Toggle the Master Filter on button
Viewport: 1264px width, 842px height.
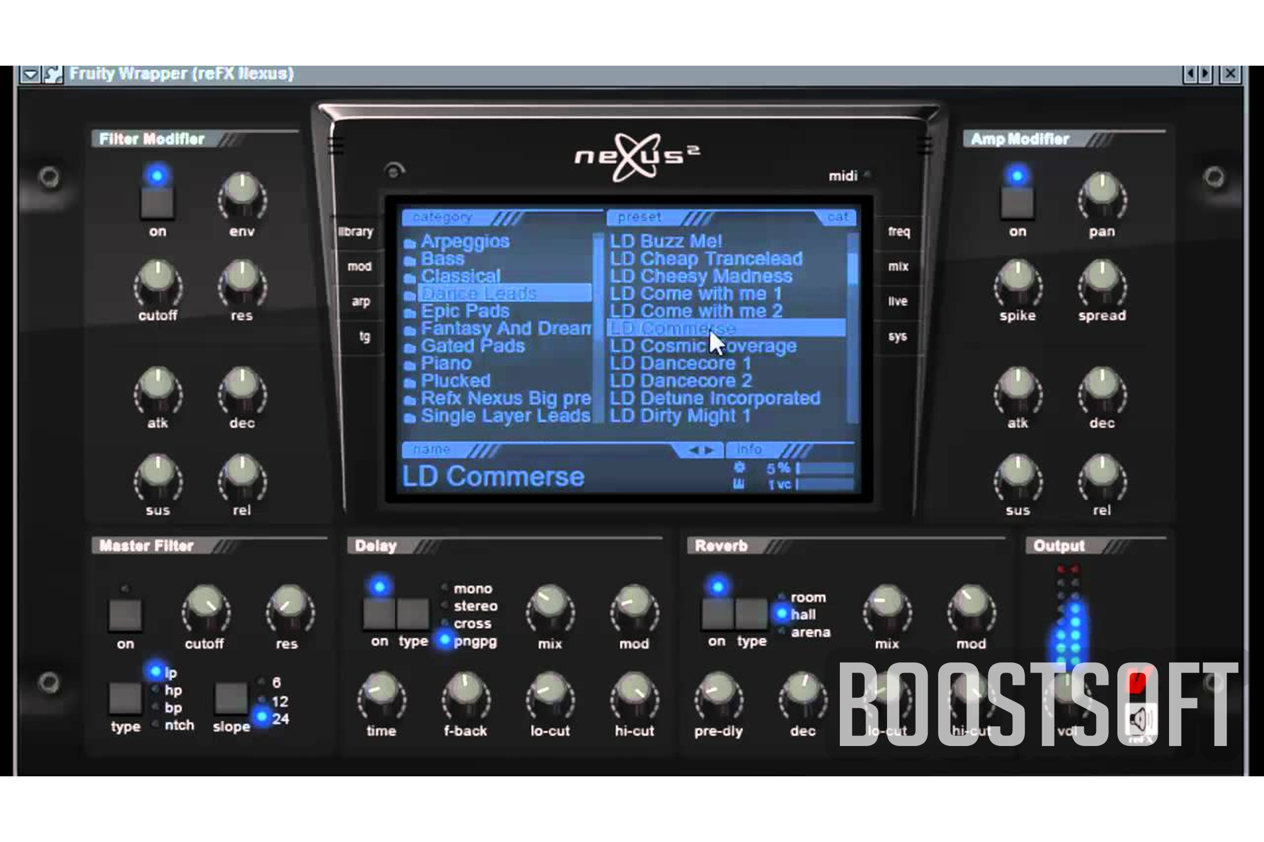point(125,615)
